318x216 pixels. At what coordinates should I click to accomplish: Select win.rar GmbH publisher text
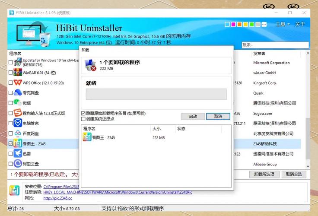tap(265, 73)
